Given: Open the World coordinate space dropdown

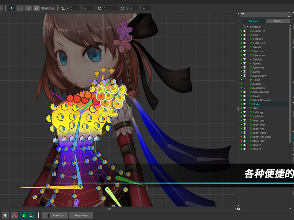Looking at the screenshot, I should pos(48,8).
